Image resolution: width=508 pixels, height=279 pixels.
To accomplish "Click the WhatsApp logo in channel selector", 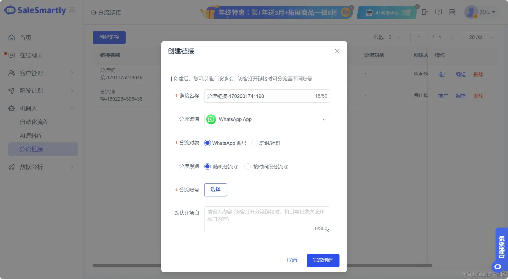I will [x=211, y=119].
